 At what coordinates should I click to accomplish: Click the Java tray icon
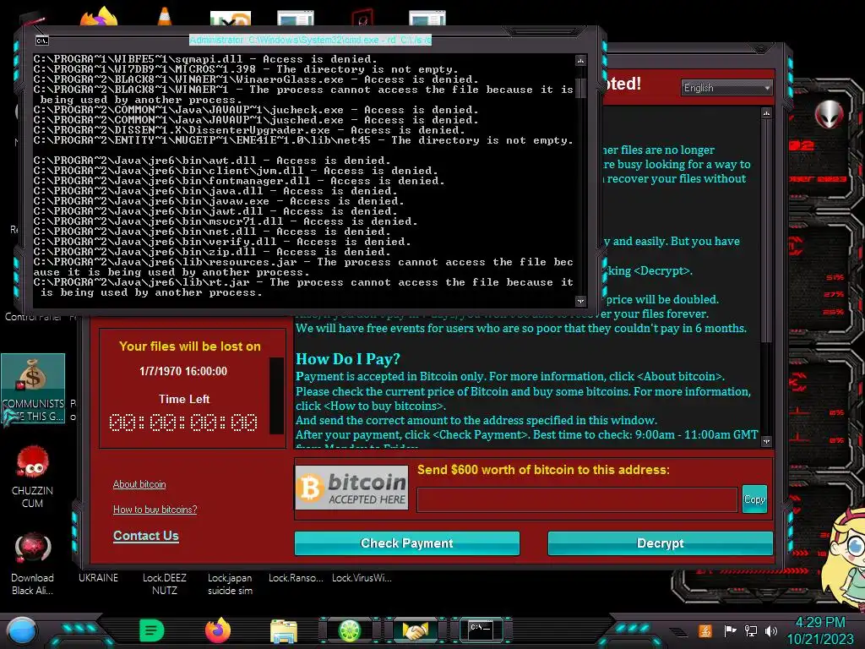point(705,630)
